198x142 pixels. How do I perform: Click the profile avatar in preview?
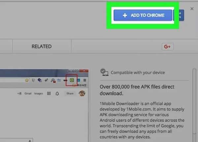click(x=82, y=94)
